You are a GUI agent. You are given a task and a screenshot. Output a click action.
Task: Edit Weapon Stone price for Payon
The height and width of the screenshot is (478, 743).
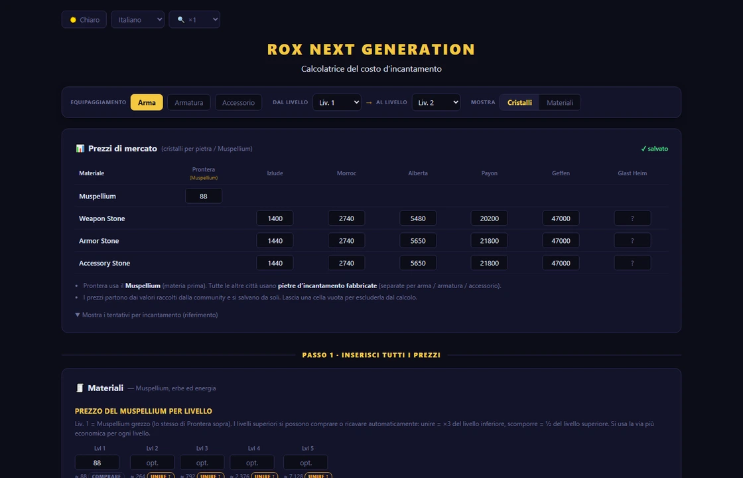click(x=489, y=218)
